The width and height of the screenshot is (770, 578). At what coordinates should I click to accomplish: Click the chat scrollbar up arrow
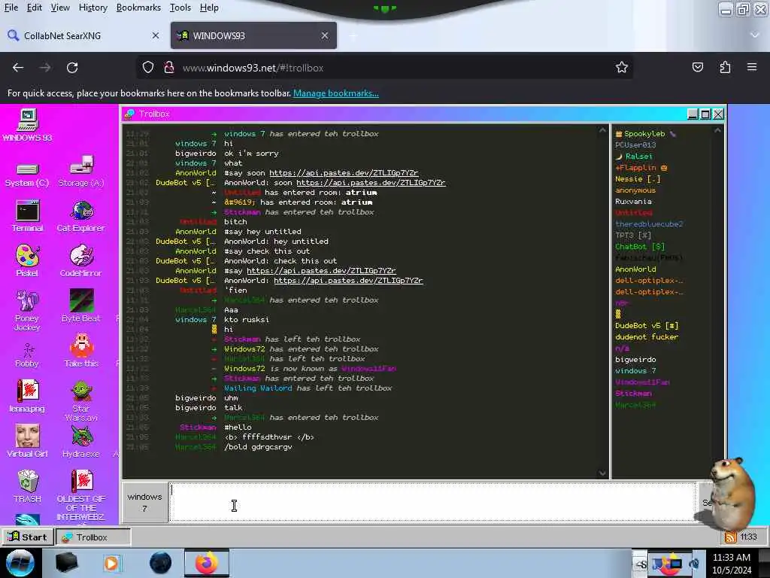pyautogui.click(x=602, y=131)
